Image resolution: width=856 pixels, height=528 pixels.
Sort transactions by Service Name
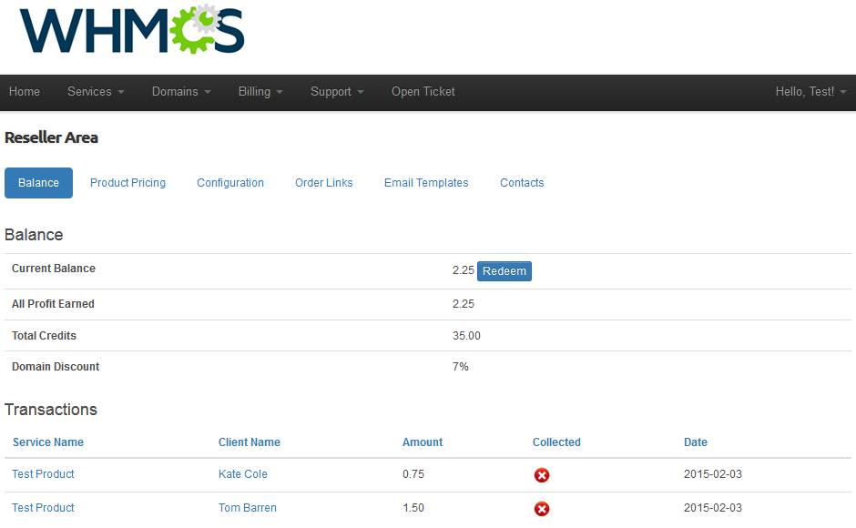pos(48,442)
